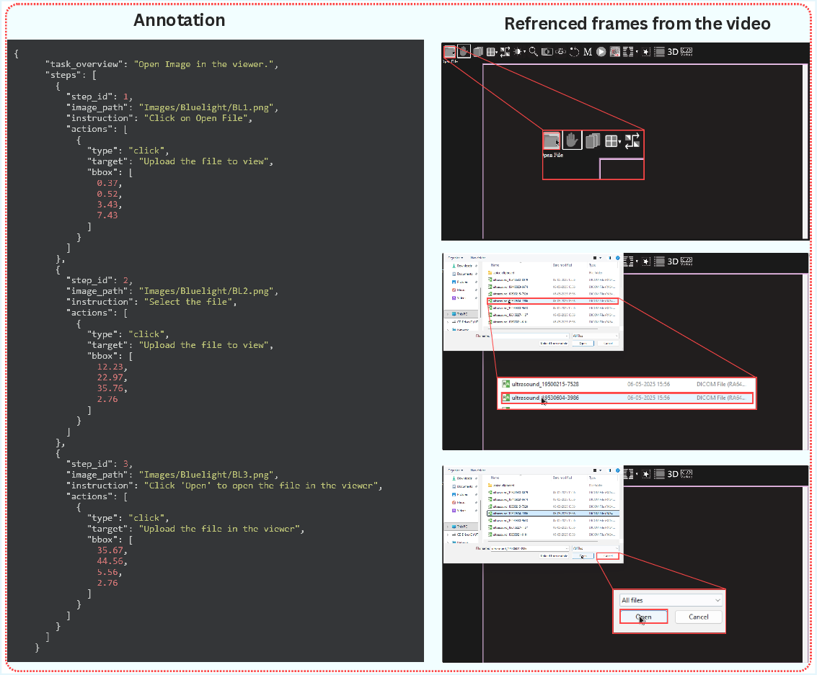Open the All files dropdown in the bottom frame's magnified inset
The width and height of the screenshot is (817, 675).
671,600
